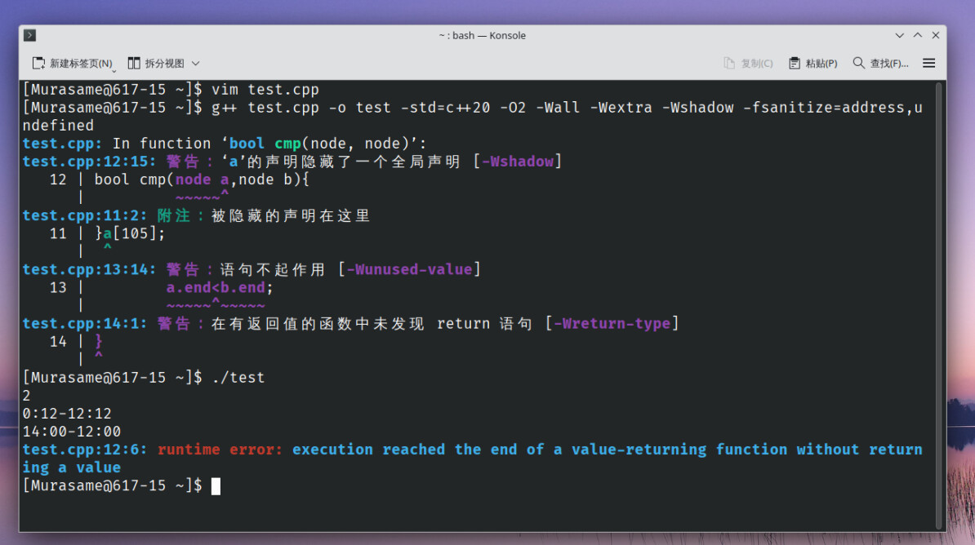This screenshot has width=975, height=545.
Task: Click the 'test.cpp:14:1:' location text
Action: (x=85, y=324)
